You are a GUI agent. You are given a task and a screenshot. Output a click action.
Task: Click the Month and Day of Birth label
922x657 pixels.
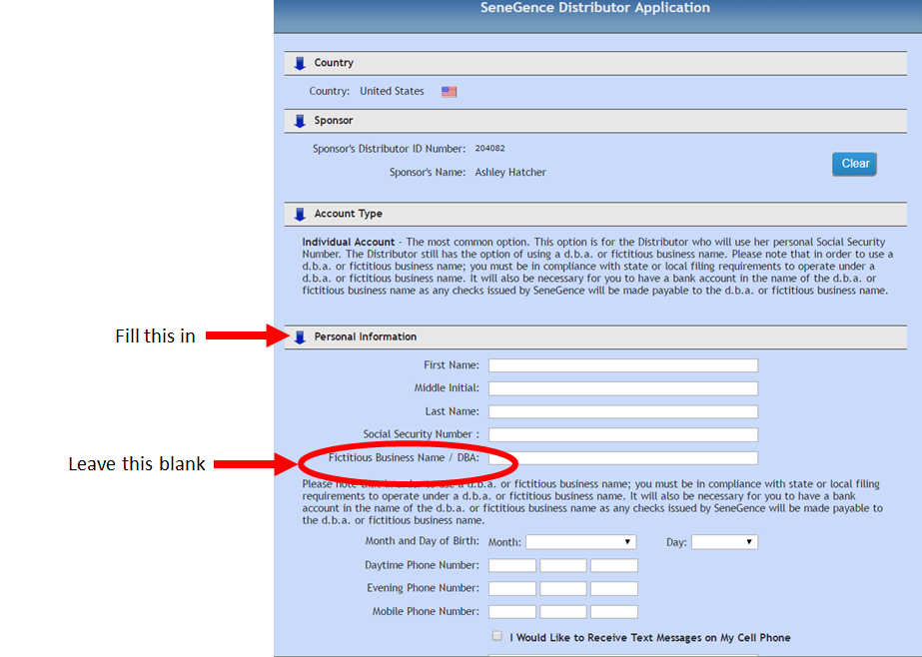coord(423,541)
